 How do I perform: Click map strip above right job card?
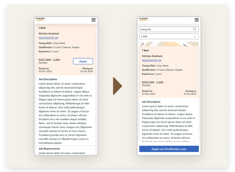(x=169, y=44)
